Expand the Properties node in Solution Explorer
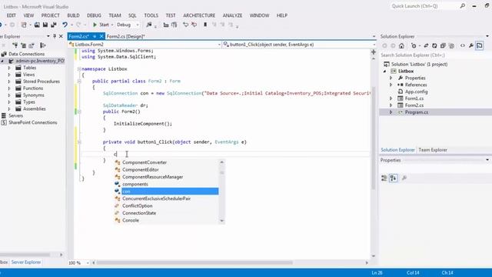492x277 pixels. tap(391, 78)
